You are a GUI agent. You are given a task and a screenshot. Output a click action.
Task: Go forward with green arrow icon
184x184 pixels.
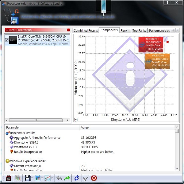tap(67, 178)
